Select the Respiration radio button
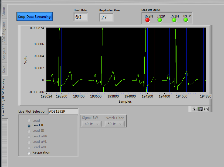The image size is (224, 167). click(x=29, y=153)
